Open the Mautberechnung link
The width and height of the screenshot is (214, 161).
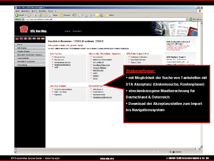click(99, 95)
